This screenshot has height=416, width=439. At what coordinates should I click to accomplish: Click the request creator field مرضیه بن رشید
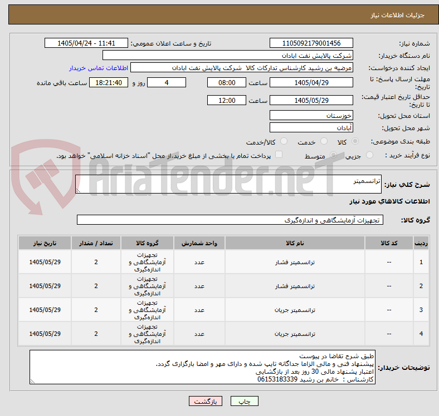242,68
